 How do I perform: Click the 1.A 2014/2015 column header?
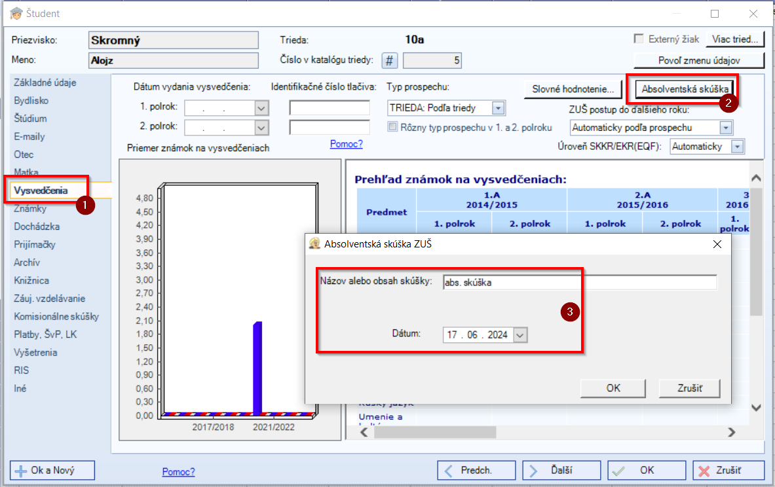click(x=492, y=200)
